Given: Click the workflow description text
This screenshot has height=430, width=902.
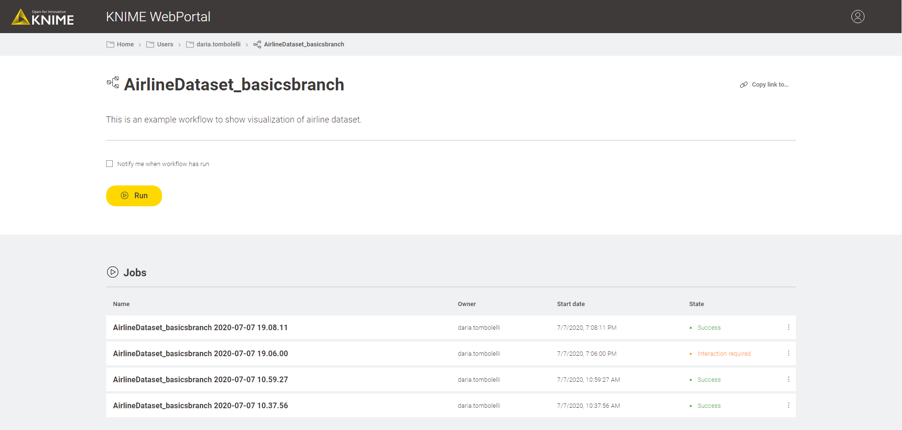Looking at the screenshot, I should tap(234, 120).
